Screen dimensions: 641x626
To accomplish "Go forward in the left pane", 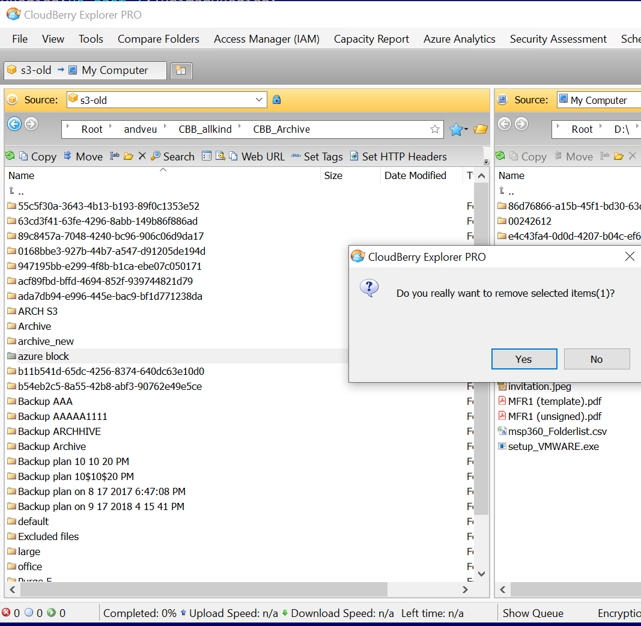I will point(31,124).
